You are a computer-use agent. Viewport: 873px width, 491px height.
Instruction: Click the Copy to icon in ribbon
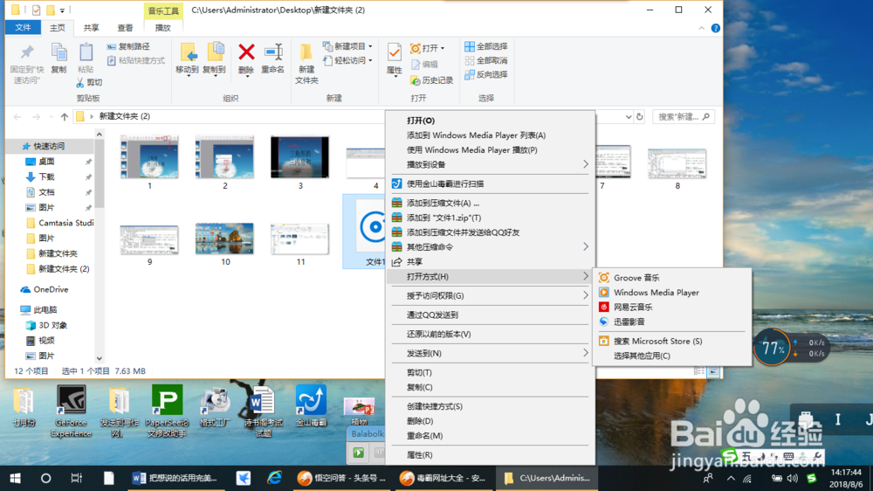click(215, 52)
